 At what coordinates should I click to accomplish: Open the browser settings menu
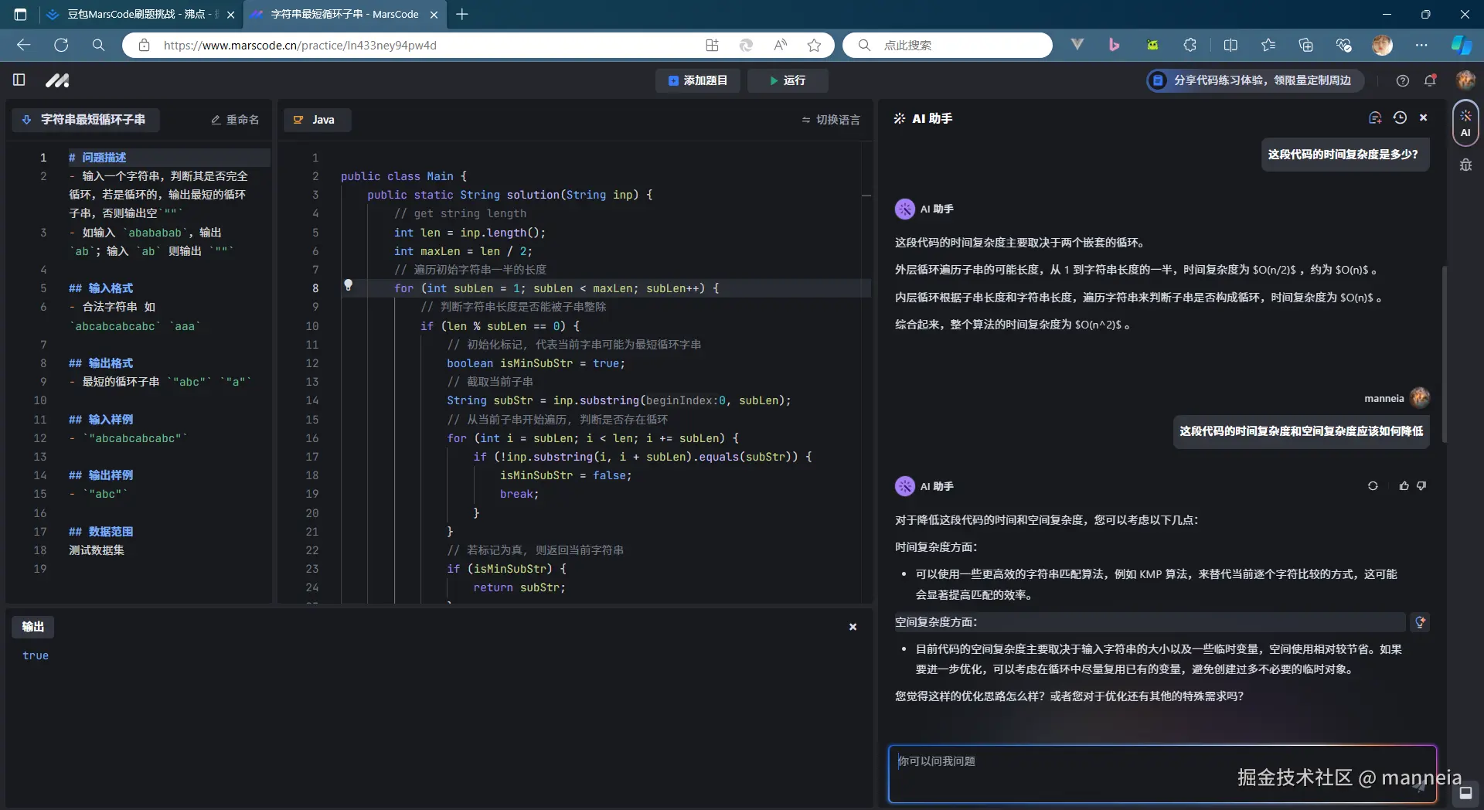tap(1423, 45)
